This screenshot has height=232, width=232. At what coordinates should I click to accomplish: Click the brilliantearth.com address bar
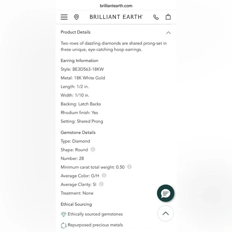pyautogui.click(x=116, y=6)
